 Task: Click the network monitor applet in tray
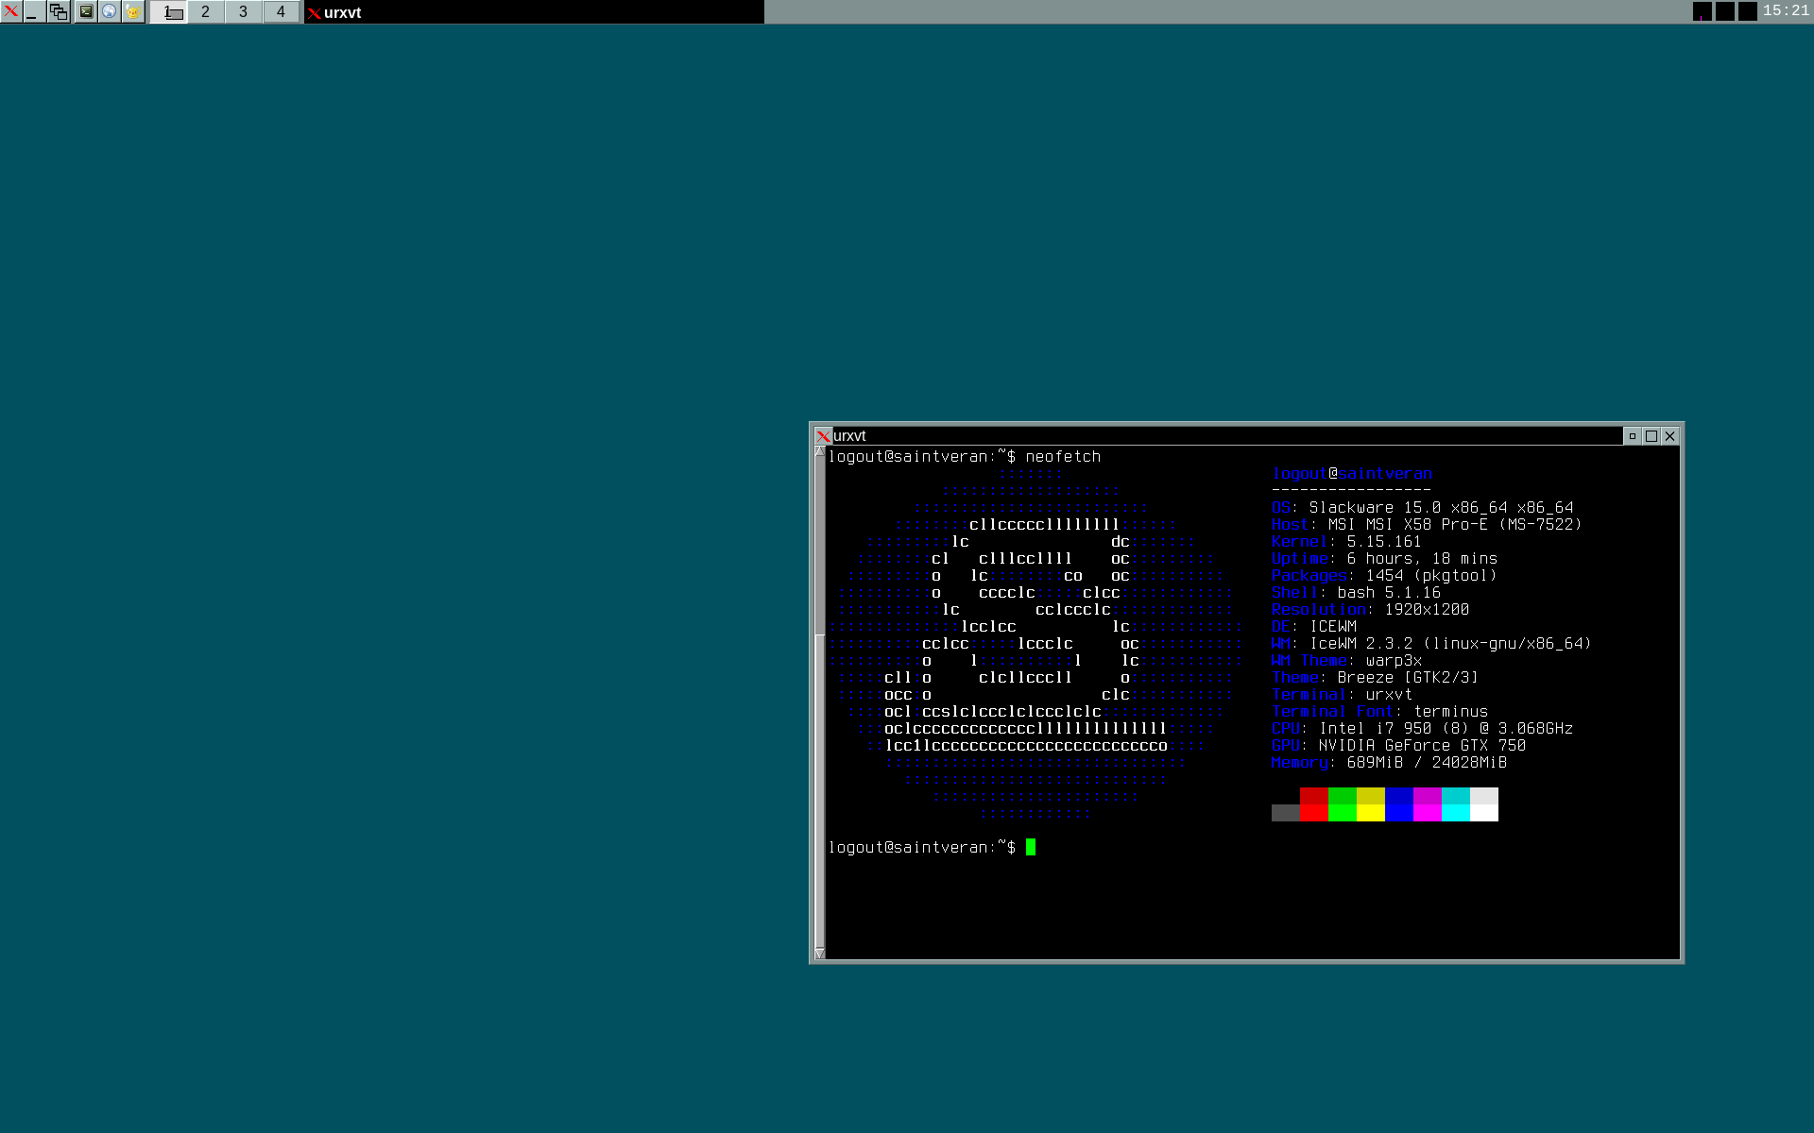[x=1702, y=11]
